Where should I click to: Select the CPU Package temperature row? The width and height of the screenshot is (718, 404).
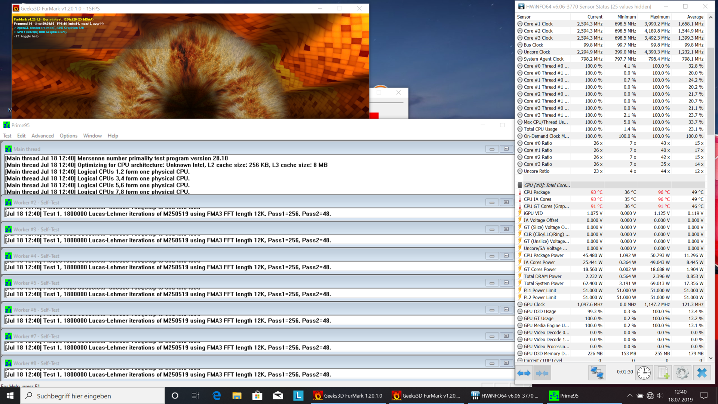(537, 192)
